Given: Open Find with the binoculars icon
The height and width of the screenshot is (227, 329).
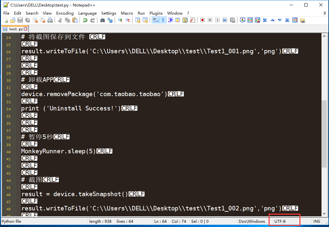Looking at the screenshot, I should (x=103, y=20).
